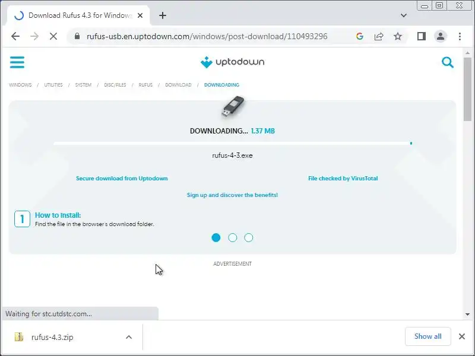Open the tab search dropdown chevron
This screenshot has height=356, width=475.
click(404, 15)
